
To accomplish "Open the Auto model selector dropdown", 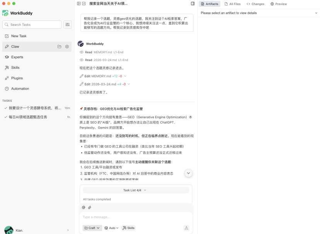I will [x=111, y=228].
